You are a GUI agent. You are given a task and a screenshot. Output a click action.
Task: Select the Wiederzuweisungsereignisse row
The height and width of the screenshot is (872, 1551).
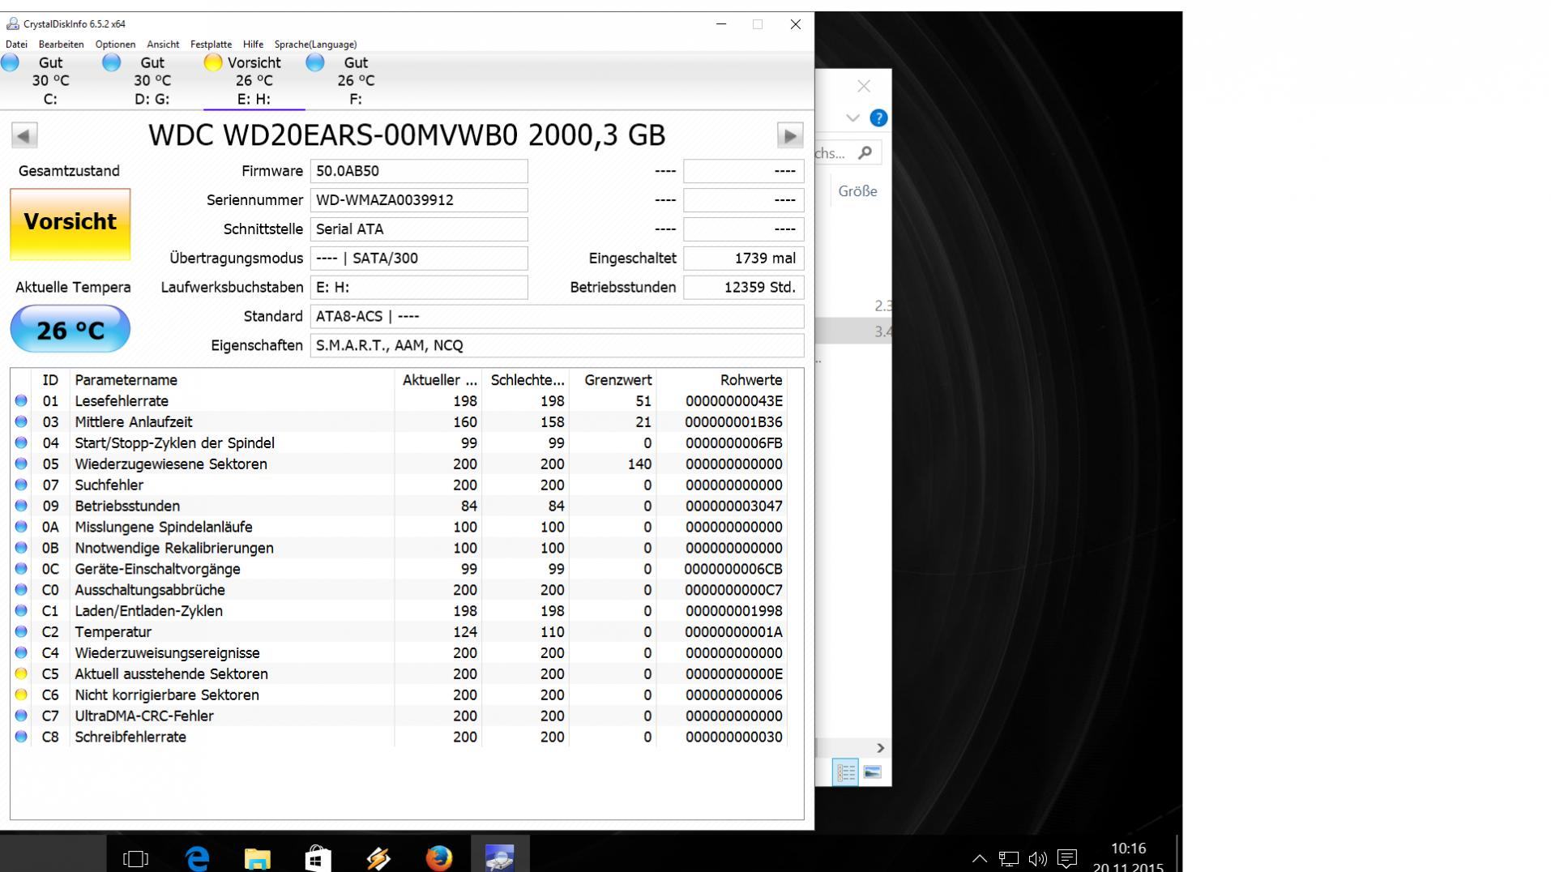399,653
